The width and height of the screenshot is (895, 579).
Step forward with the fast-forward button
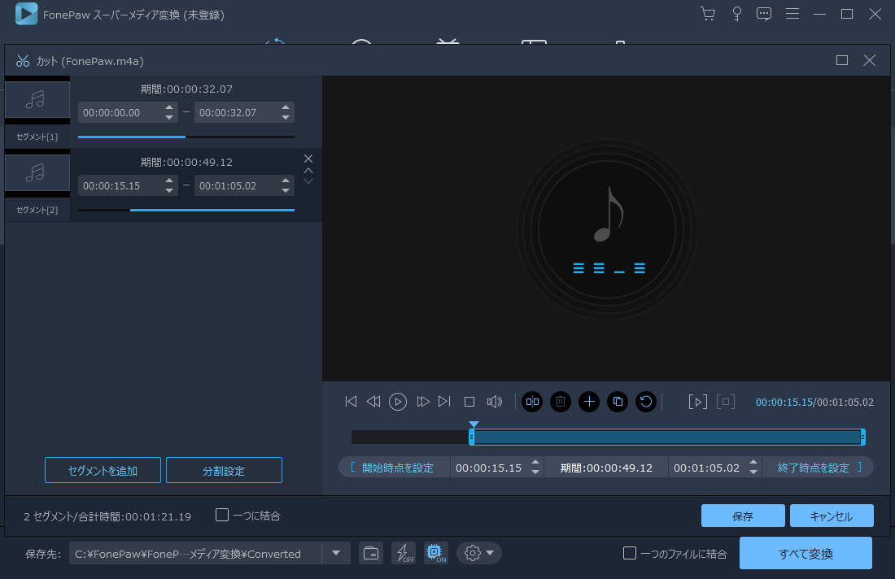click(x=423, y=402)
